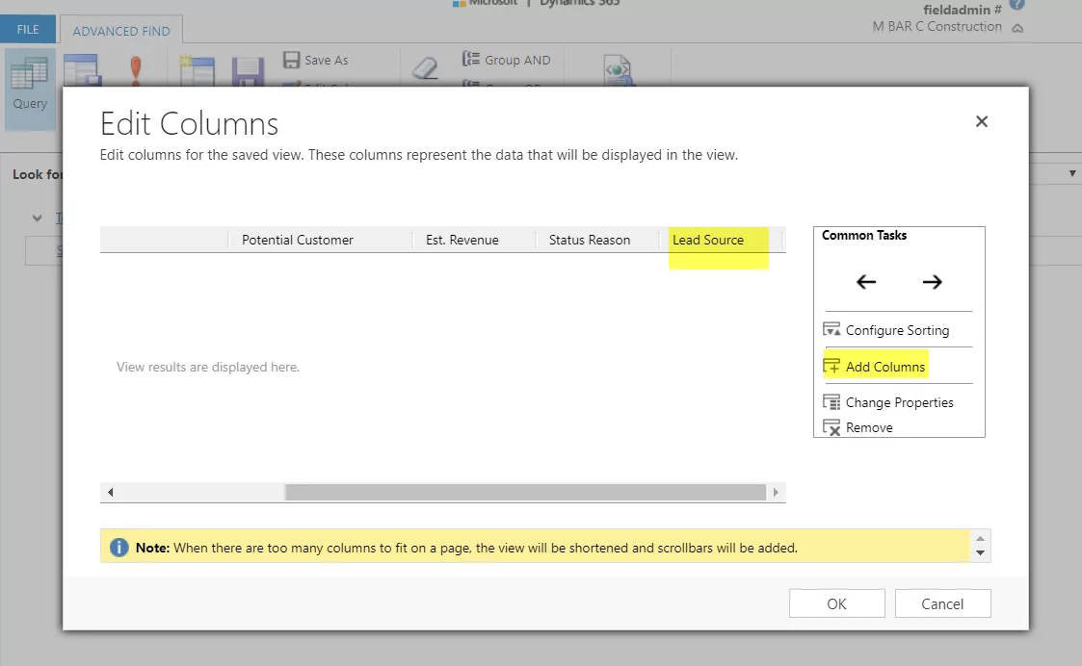1082x666 pixels.
Task: Click Save As in the ribbon
Action: point(316,60)
